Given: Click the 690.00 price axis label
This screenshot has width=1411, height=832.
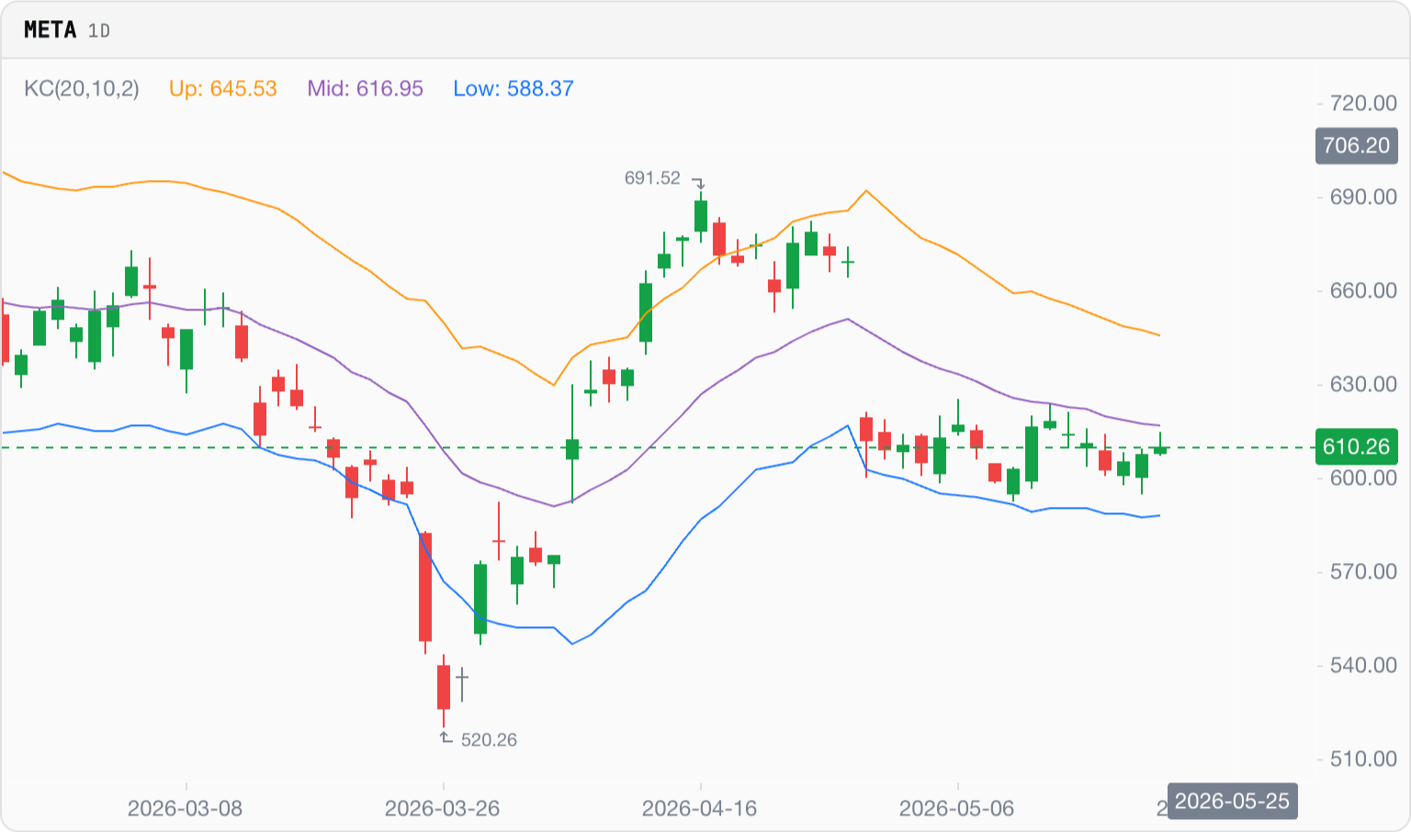Looking at the screenshot, I should 1363,197.
